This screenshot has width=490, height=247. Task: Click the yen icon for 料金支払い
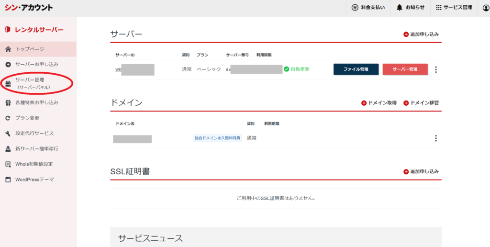tap(355, 8)
